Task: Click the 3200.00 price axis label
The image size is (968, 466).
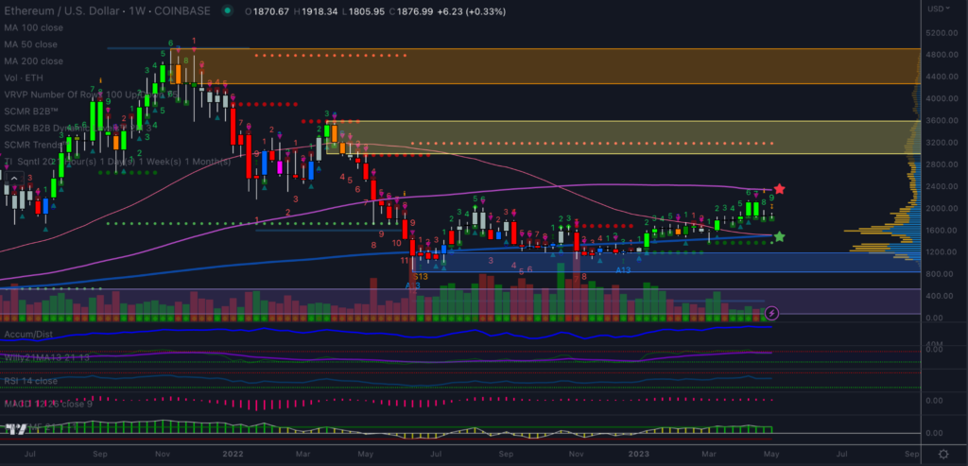Action: (941, 143)
